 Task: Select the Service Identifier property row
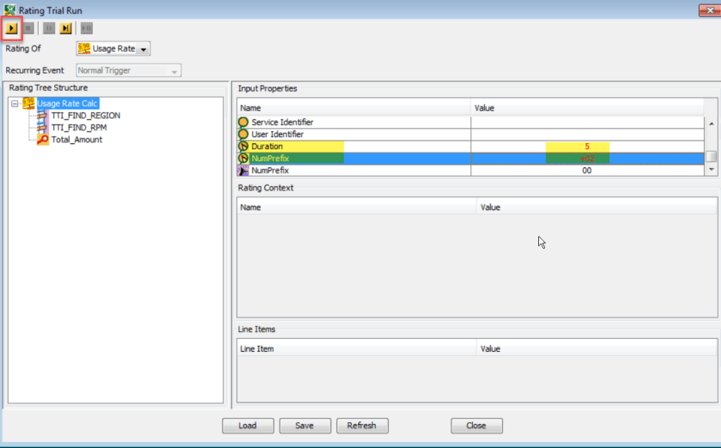pyautogui.click(x=470, y=122)
